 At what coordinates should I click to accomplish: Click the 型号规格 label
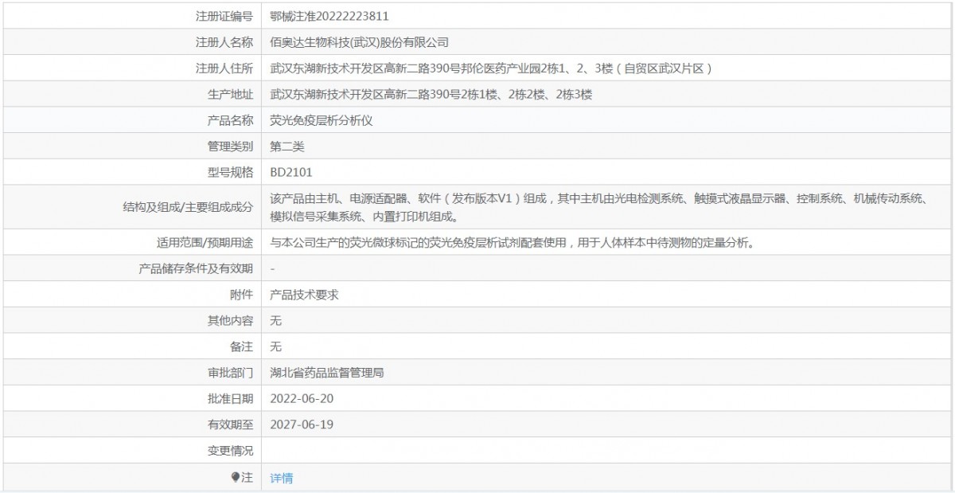(x=230, y=171)
